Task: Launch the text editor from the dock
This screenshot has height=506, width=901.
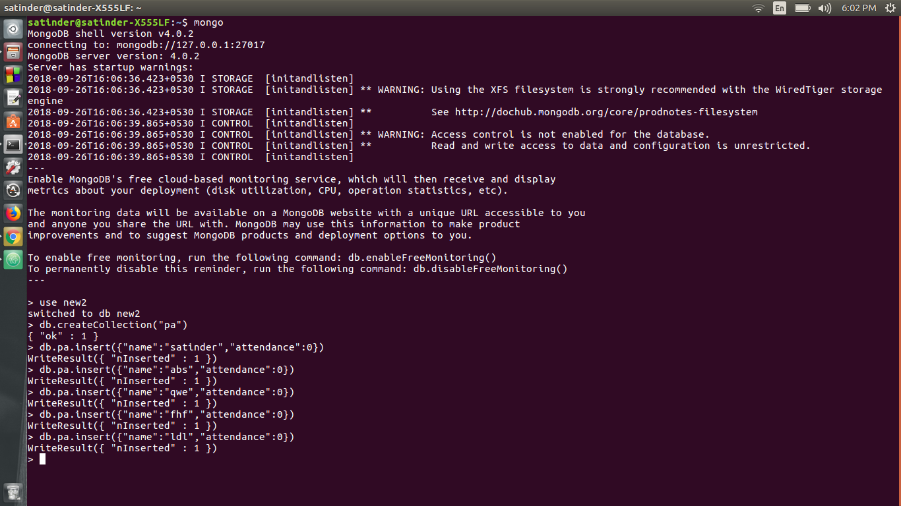Action: coord(13,98)
